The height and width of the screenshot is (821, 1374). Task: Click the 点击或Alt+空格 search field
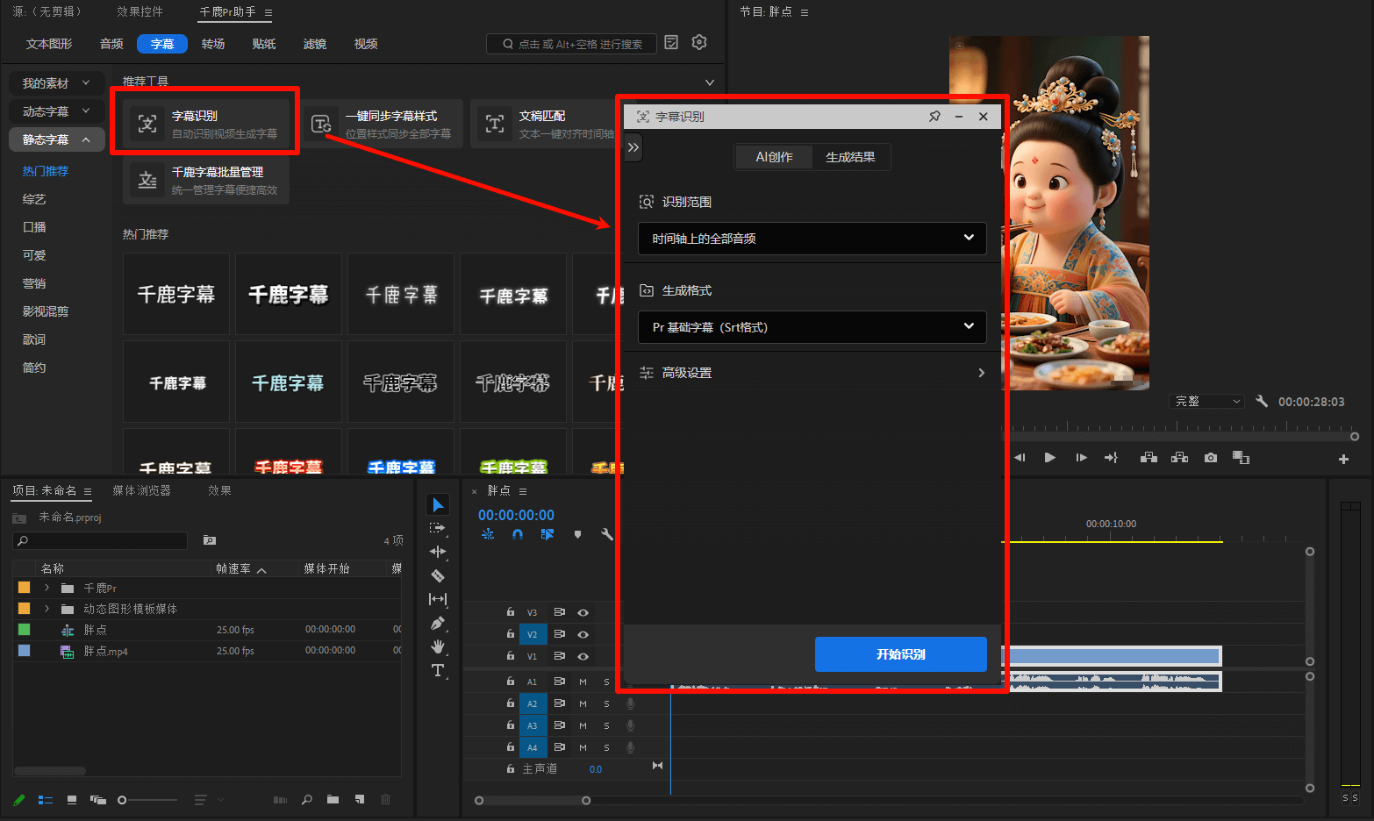click(579, 44)
